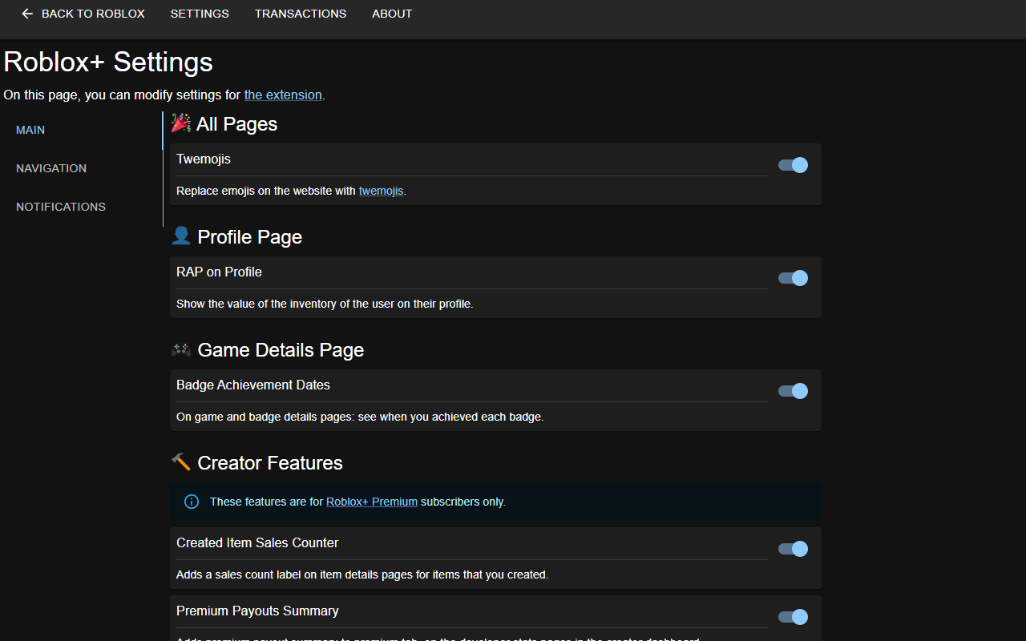This screenshot has height=641, width=1026.
Task: Open the twemojis hyperlink
Action: [x=381, y=191]
